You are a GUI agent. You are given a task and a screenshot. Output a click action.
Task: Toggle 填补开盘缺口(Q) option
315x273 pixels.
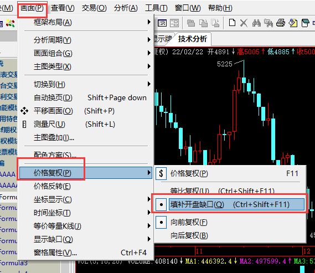click(230, 205)
